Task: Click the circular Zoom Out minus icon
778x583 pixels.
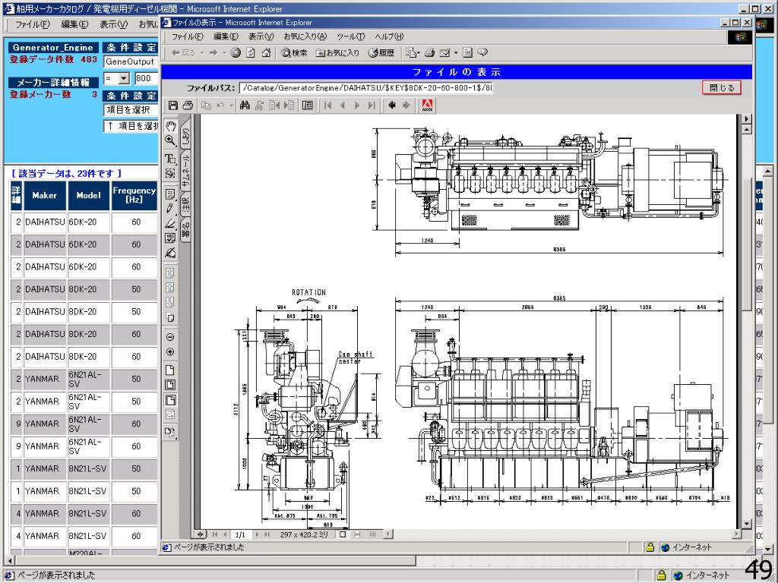Action: (170, 337)
